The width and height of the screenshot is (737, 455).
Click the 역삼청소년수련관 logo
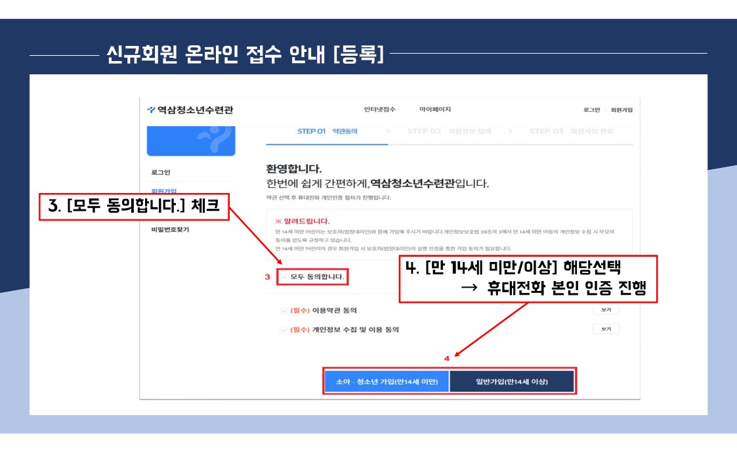(190, 110)
